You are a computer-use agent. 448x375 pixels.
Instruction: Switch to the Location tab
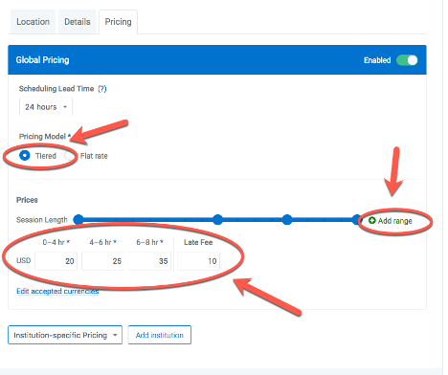click(x=33, y=22)
